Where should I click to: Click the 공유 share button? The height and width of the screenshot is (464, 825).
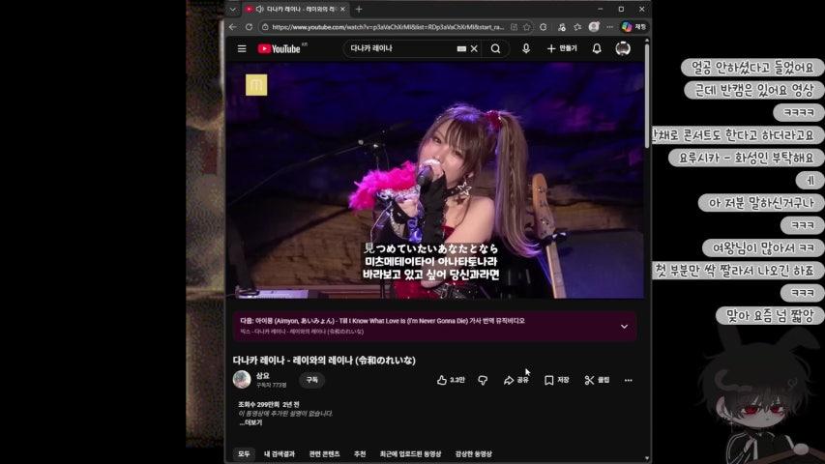click(x=516, y=380)
